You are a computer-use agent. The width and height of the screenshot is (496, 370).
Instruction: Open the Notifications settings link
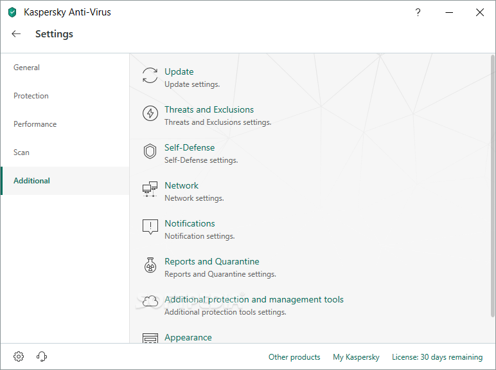pyautogui.click(x=190, y=224)
